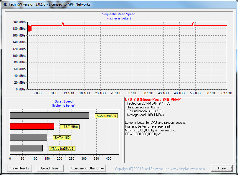This screenshot has height=175, width=238.
Task: Click the ATA UltraDMA 6 yellow label
Action: (62, 148)
